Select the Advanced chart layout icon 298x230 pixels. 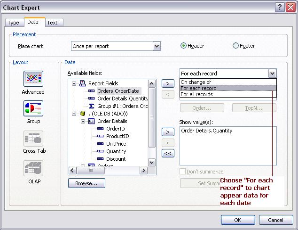click(x=33, y=79)
